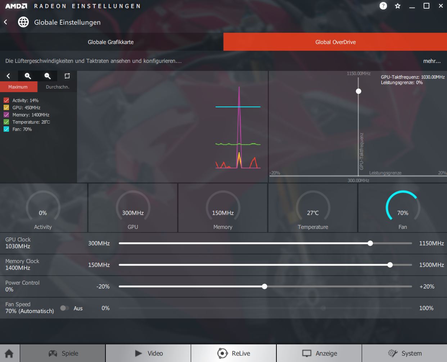The image size is (447, 362).
Task: Click the Globale Einstellungen title
Action: click(x=67, y=22)
